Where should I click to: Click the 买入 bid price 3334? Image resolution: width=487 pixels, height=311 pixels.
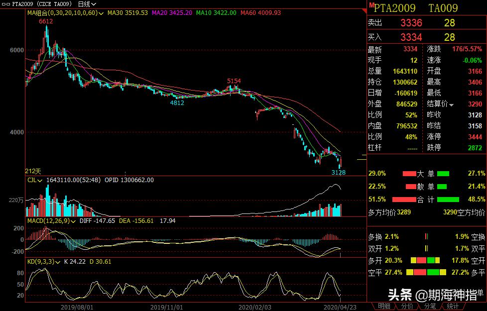coord(411,37)
